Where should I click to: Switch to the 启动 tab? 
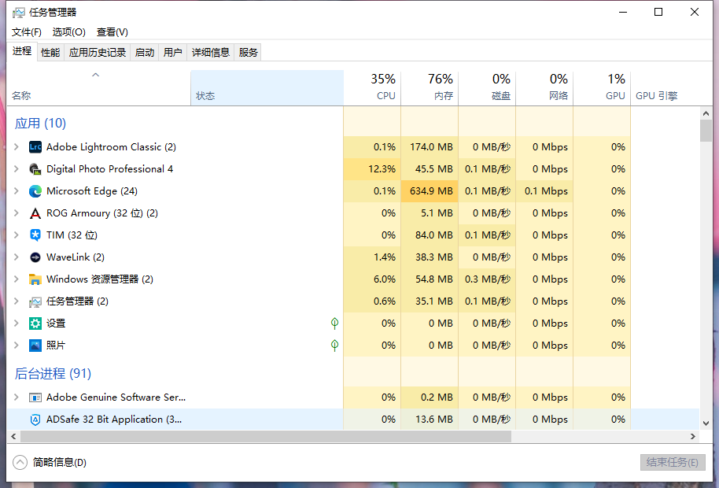point(145,52)
